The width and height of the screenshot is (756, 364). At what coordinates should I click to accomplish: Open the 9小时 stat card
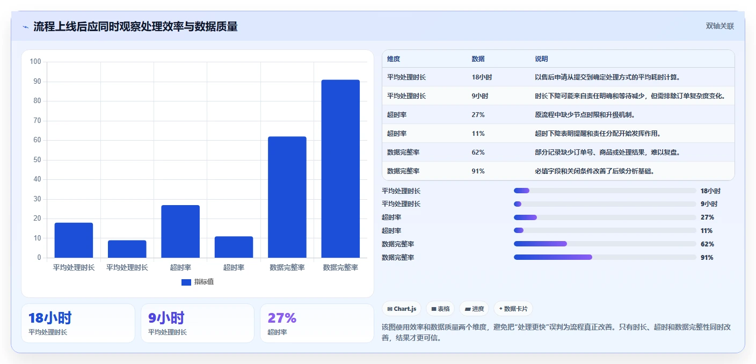tap(198, 323)
